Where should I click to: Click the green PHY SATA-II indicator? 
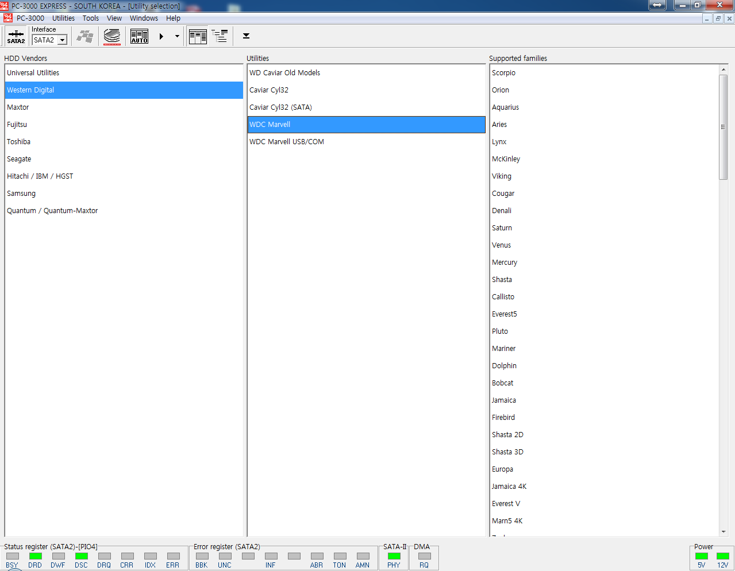point(394,556)
